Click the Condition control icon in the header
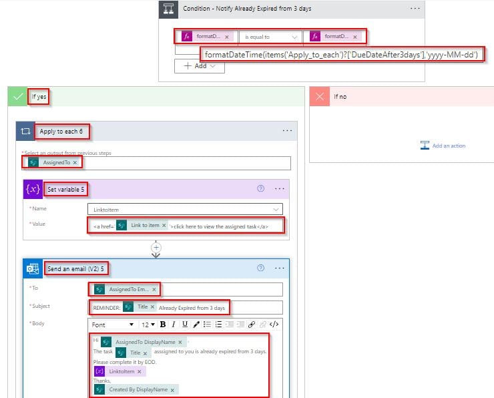This screenshot has height=398, width=494. 168,9
